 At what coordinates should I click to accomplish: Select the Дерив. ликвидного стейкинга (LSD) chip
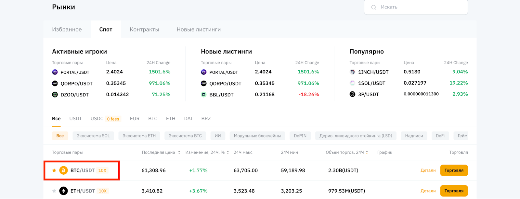tap(356, 136)
